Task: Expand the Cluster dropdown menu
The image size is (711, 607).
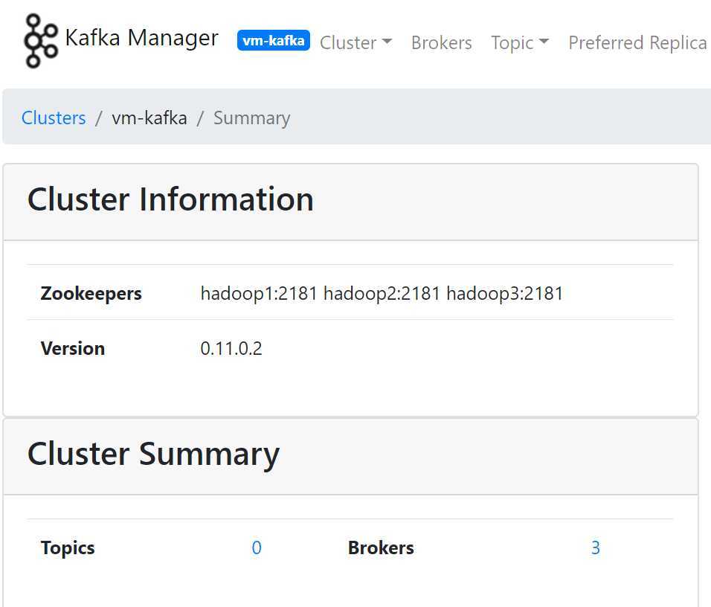Action: (x=356, y=42)
